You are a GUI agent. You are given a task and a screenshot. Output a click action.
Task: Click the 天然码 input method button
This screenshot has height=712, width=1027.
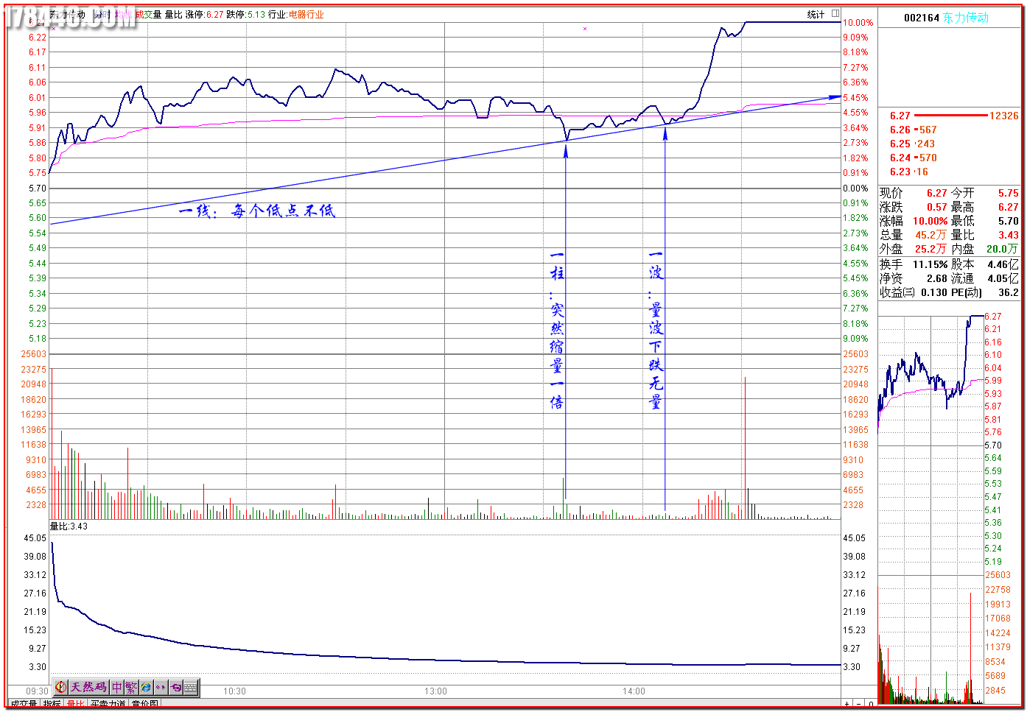coord(88,687)
